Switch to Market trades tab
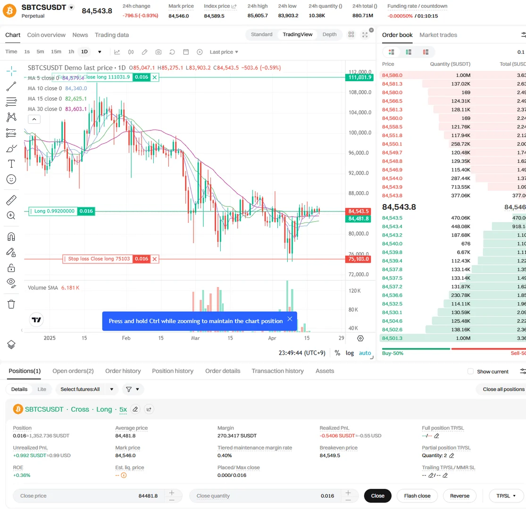526x510 pixels. pos(438,35)
